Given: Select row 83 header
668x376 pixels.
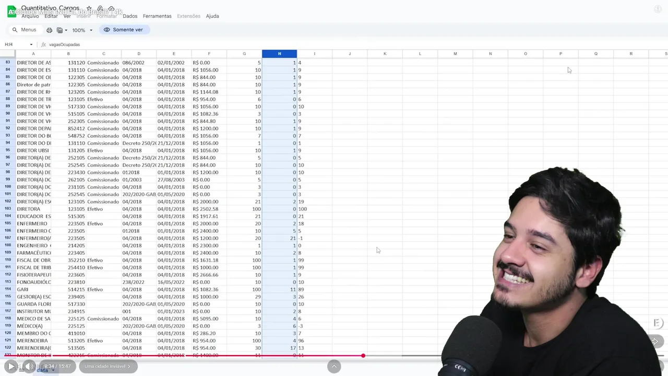Looking at the screenshot, I should 8,63.
